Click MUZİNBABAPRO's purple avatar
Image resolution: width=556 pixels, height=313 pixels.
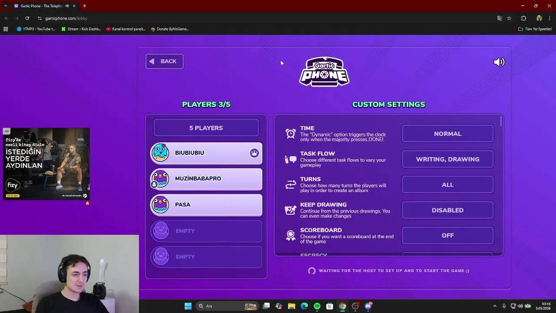[161, 179]
